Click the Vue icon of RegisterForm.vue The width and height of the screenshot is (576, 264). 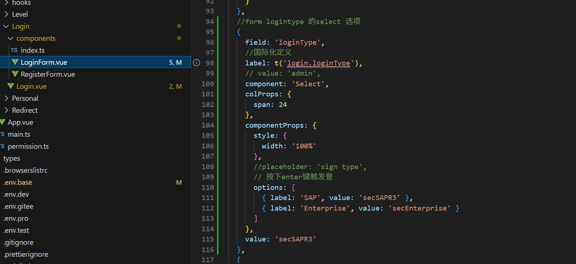(15, 74)
